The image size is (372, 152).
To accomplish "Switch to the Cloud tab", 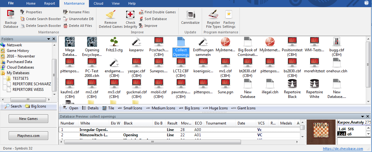I will tap(98, 3).
